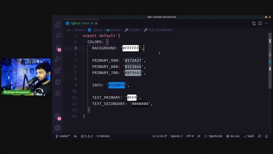273x154 pixels.
Task: Toggle the Spell checker status item
Action: pyautogui.click(x=249, y=136)
